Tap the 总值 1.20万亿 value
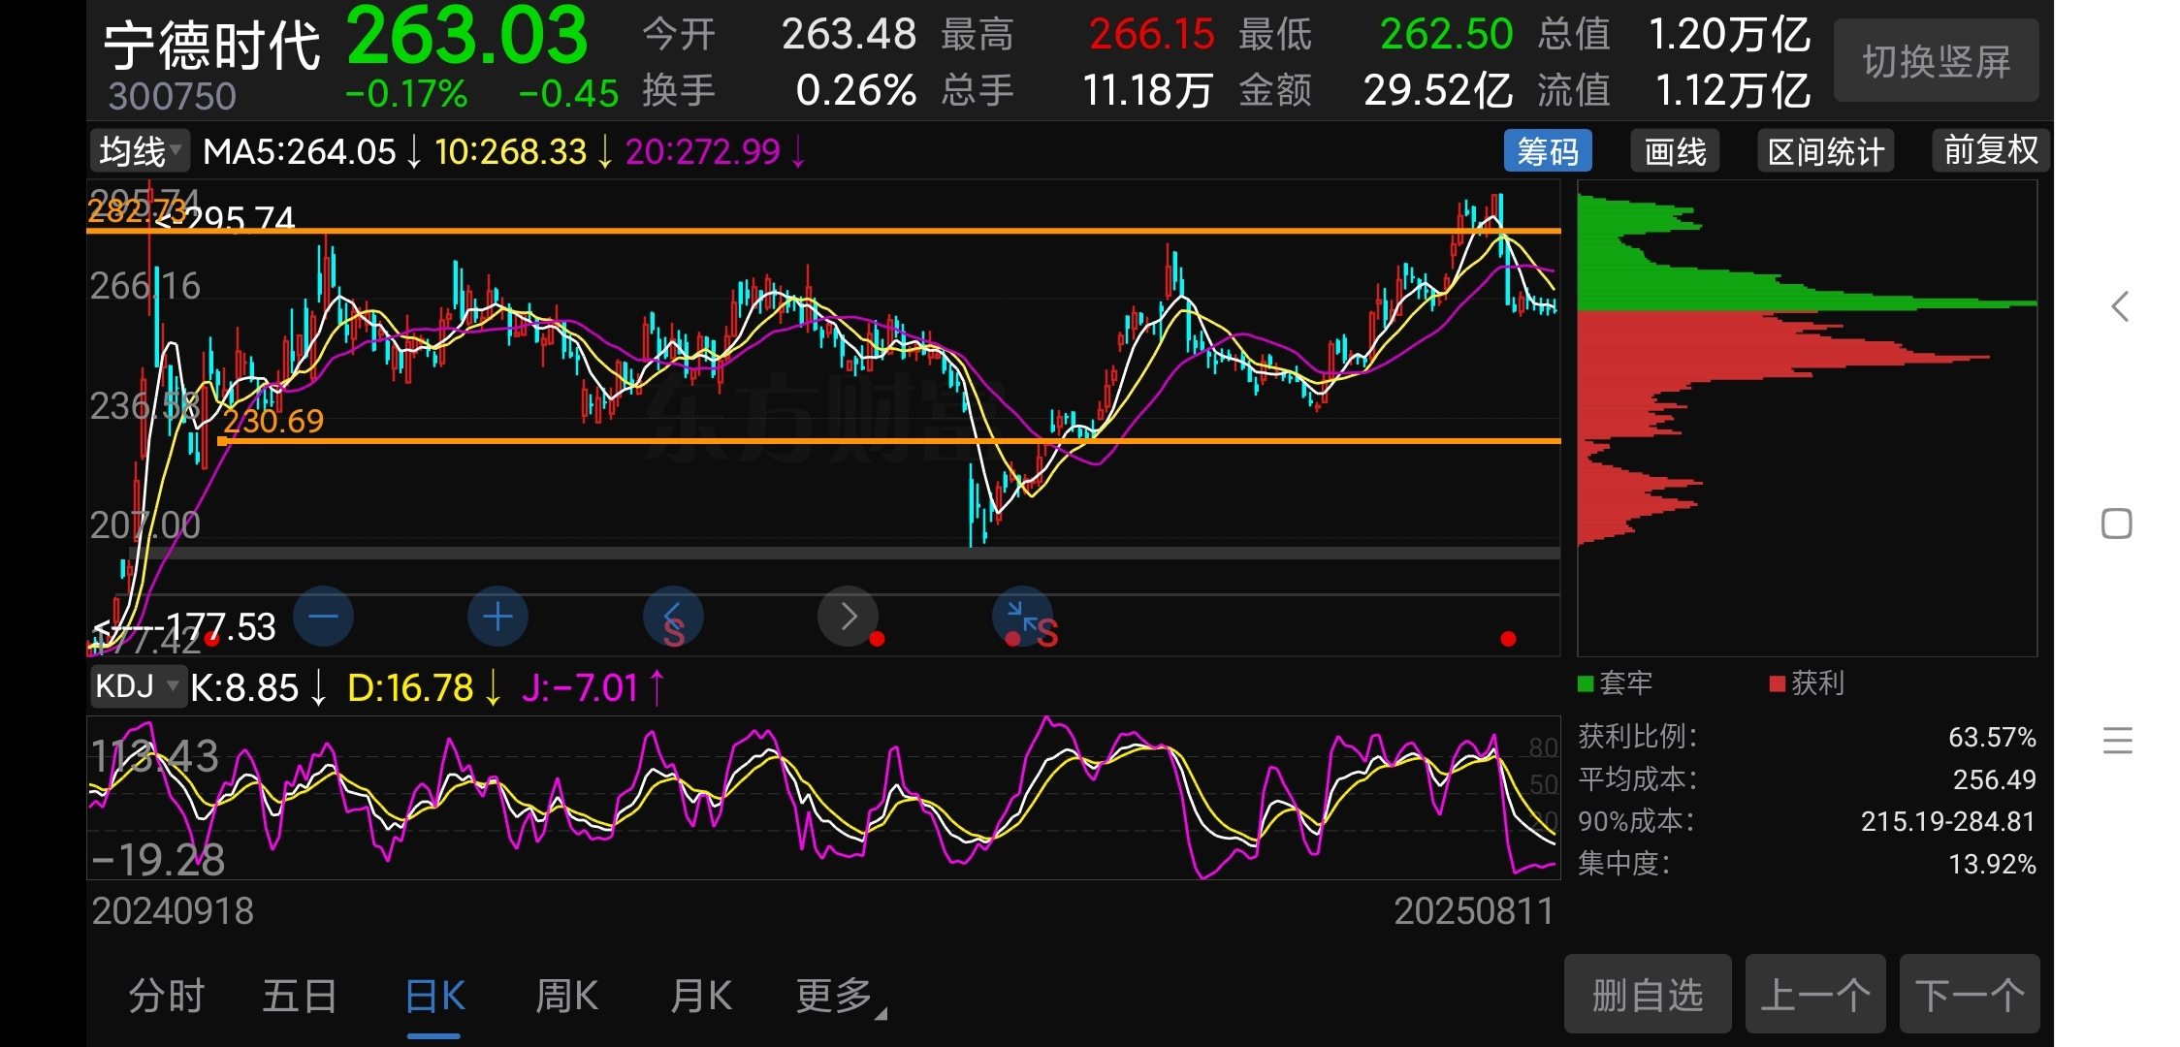The image size is (2180, 1047). tap(1729, 35)
